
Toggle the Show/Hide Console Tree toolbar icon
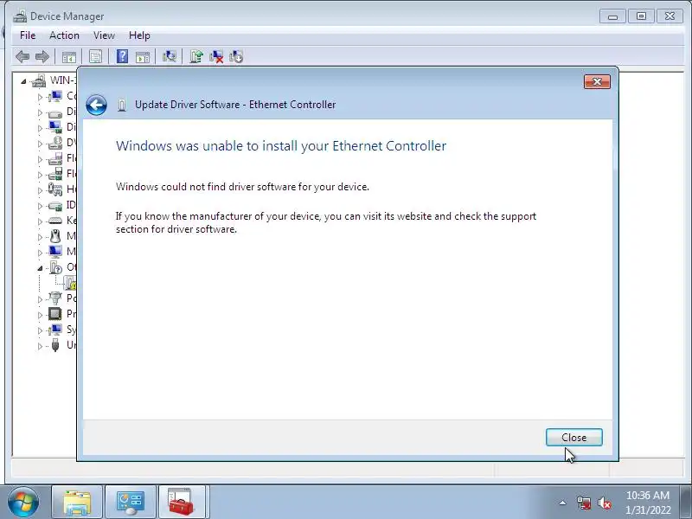tap(69, 56)
